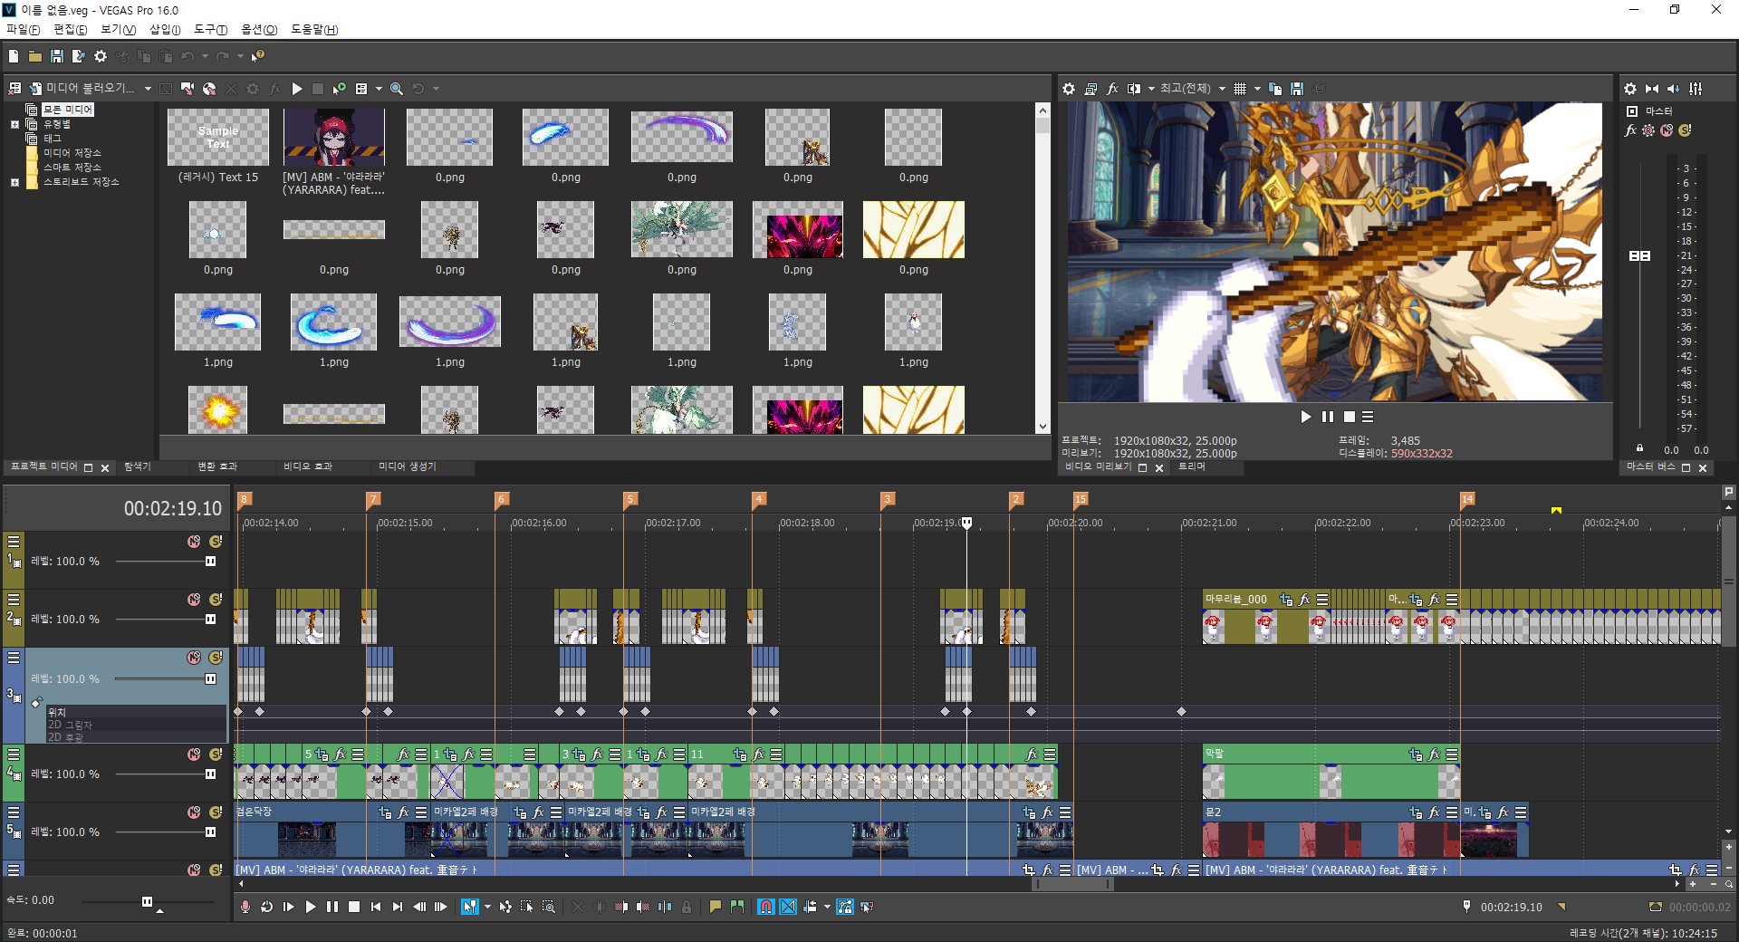Toggle Auto Preview in Project Media toolbar

[340, 89]
